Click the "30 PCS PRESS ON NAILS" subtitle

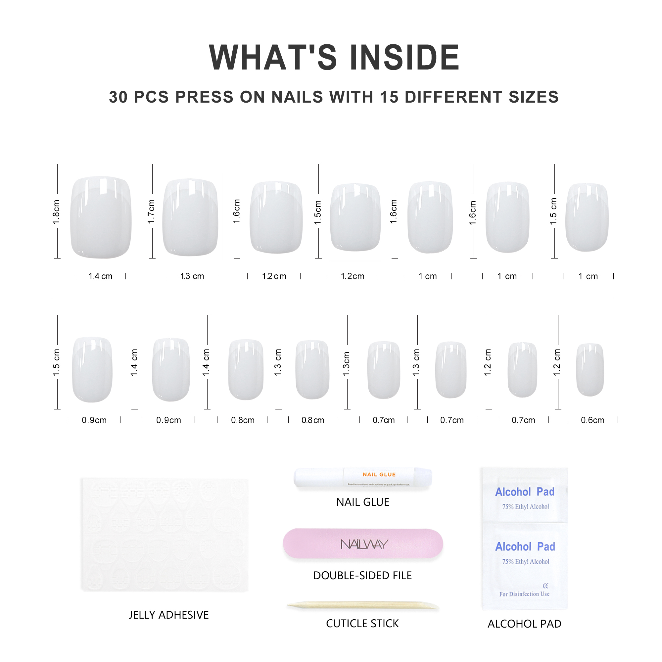(334, 97)
